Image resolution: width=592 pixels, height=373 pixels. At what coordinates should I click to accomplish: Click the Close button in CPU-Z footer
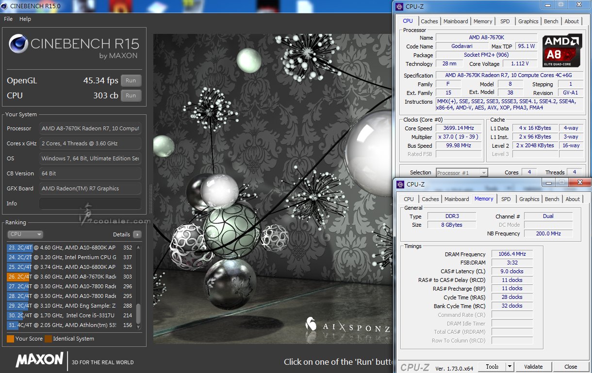tap(571, 367)
